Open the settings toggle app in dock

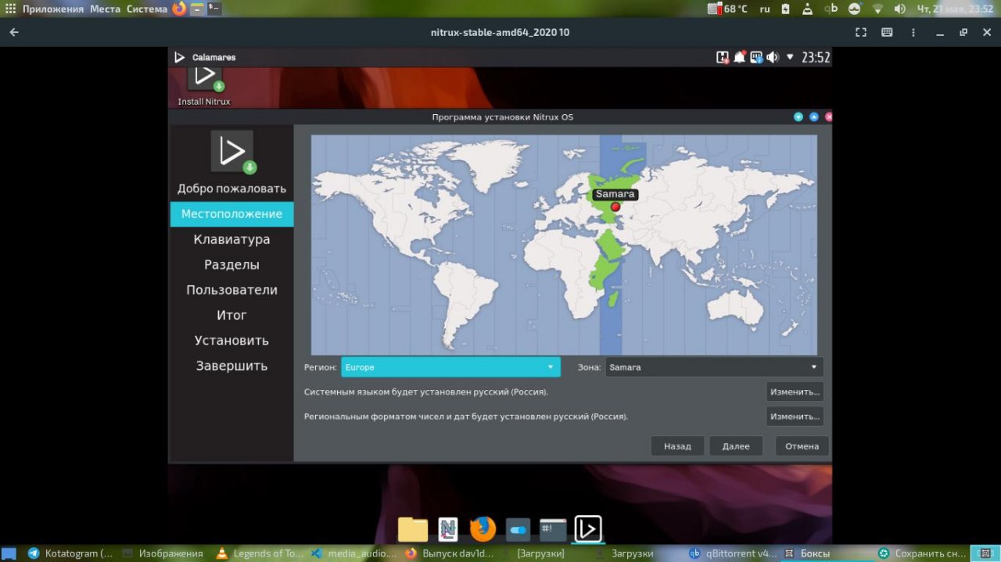coord(518,529)
